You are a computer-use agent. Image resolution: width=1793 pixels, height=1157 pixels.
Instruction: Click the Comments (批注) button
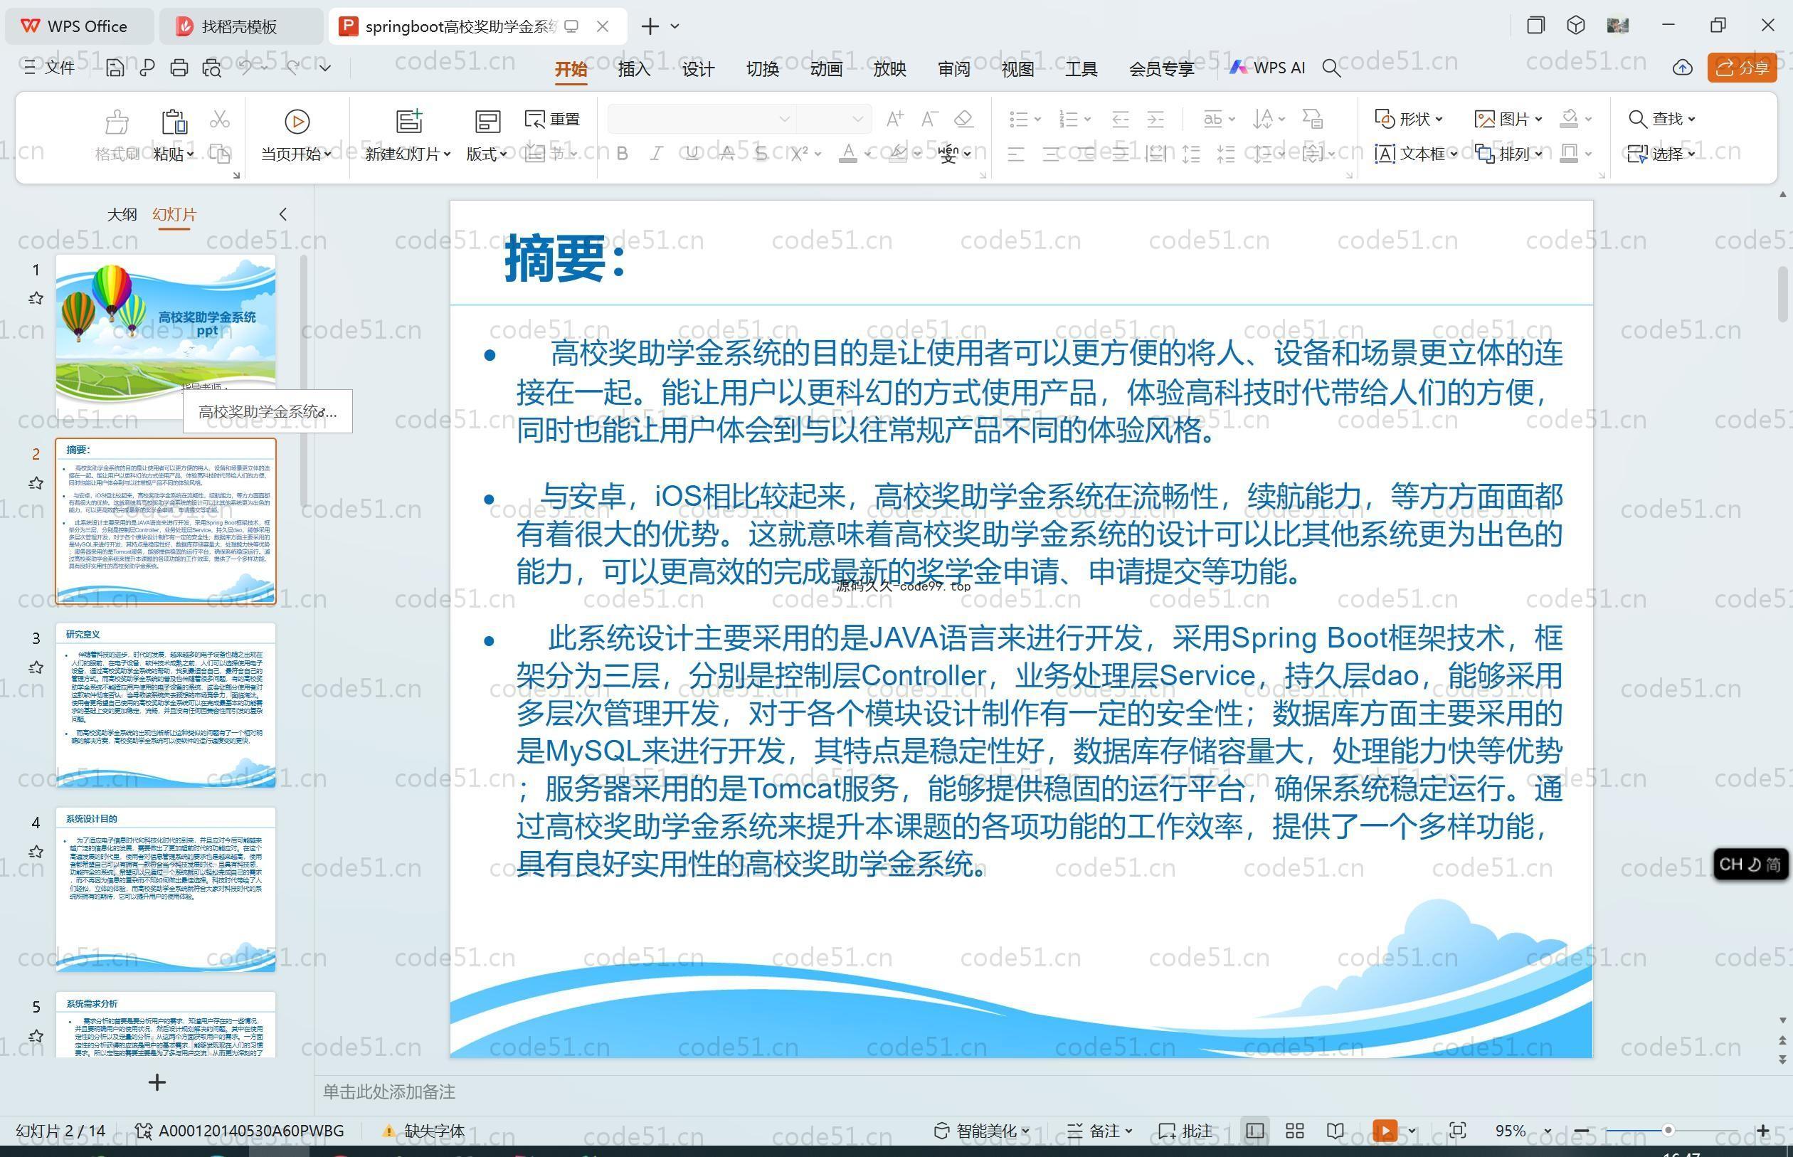click(1185, 1131)
